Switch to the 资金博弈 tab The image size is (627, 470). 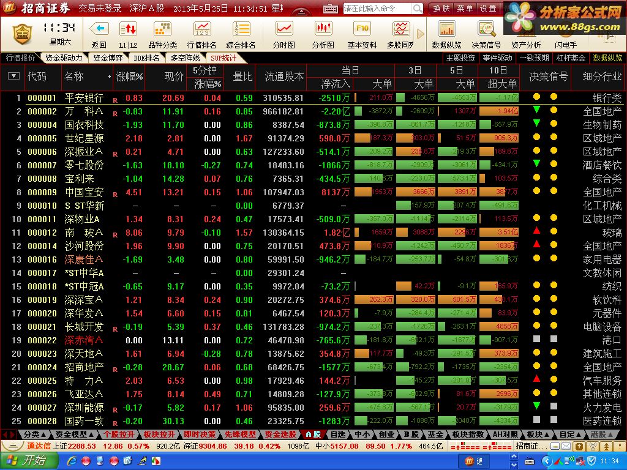point(108,58)
